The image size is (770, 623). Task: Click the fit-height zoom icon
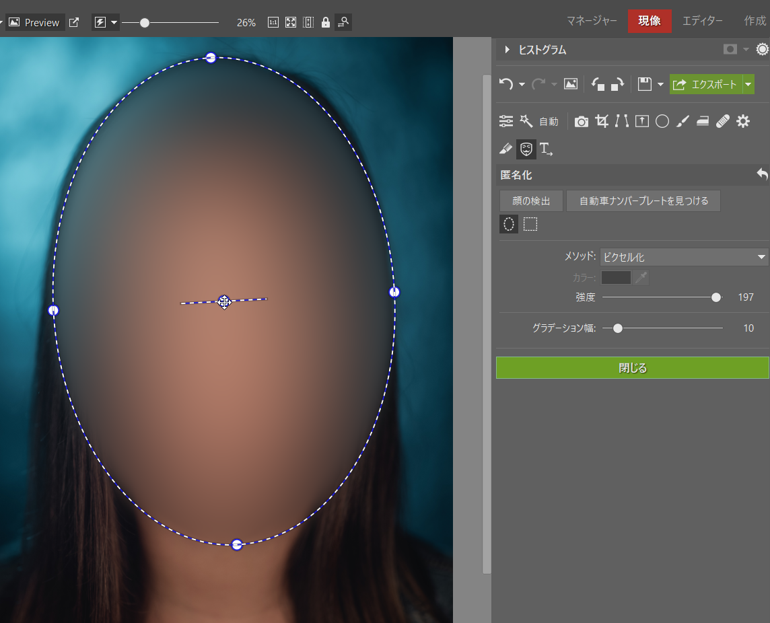(308, 22)
